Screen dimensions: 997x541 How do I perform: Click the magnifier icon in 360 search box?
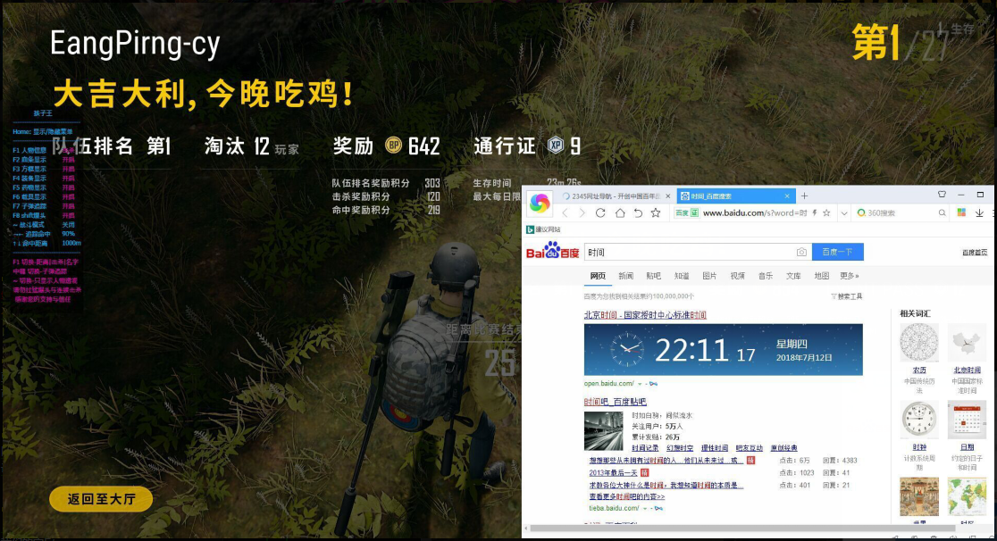pos(943,213)
